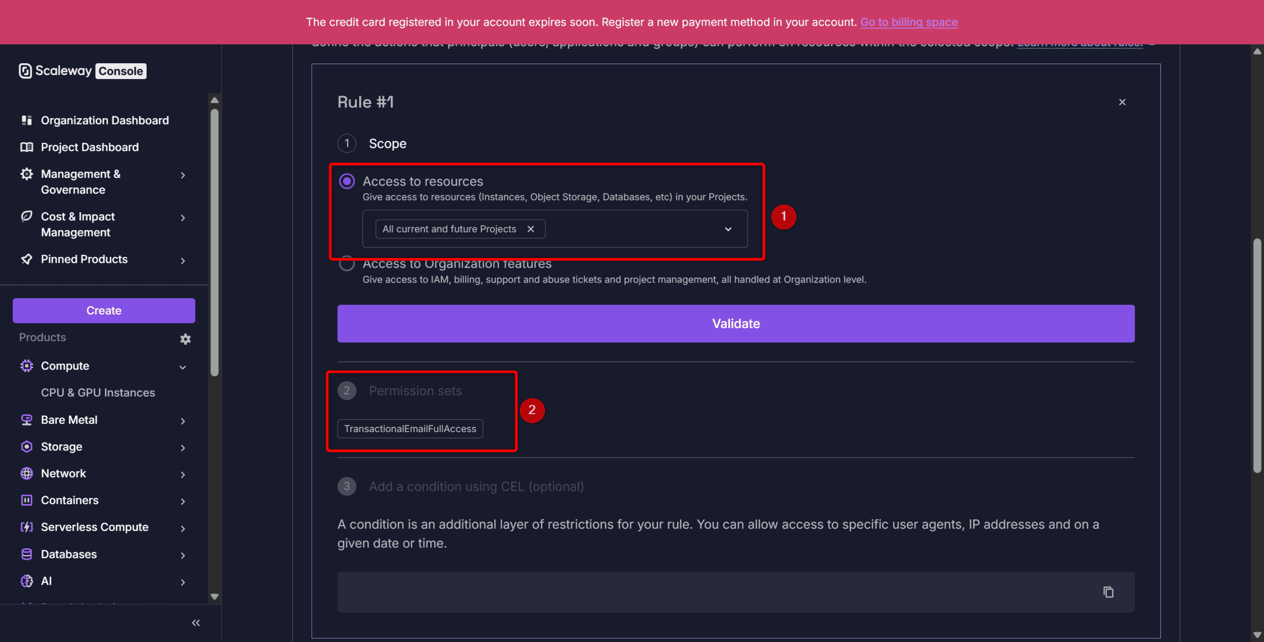Open Products settings gear icon
This screenshot has width=1264, height=642.
coord(185,339)
